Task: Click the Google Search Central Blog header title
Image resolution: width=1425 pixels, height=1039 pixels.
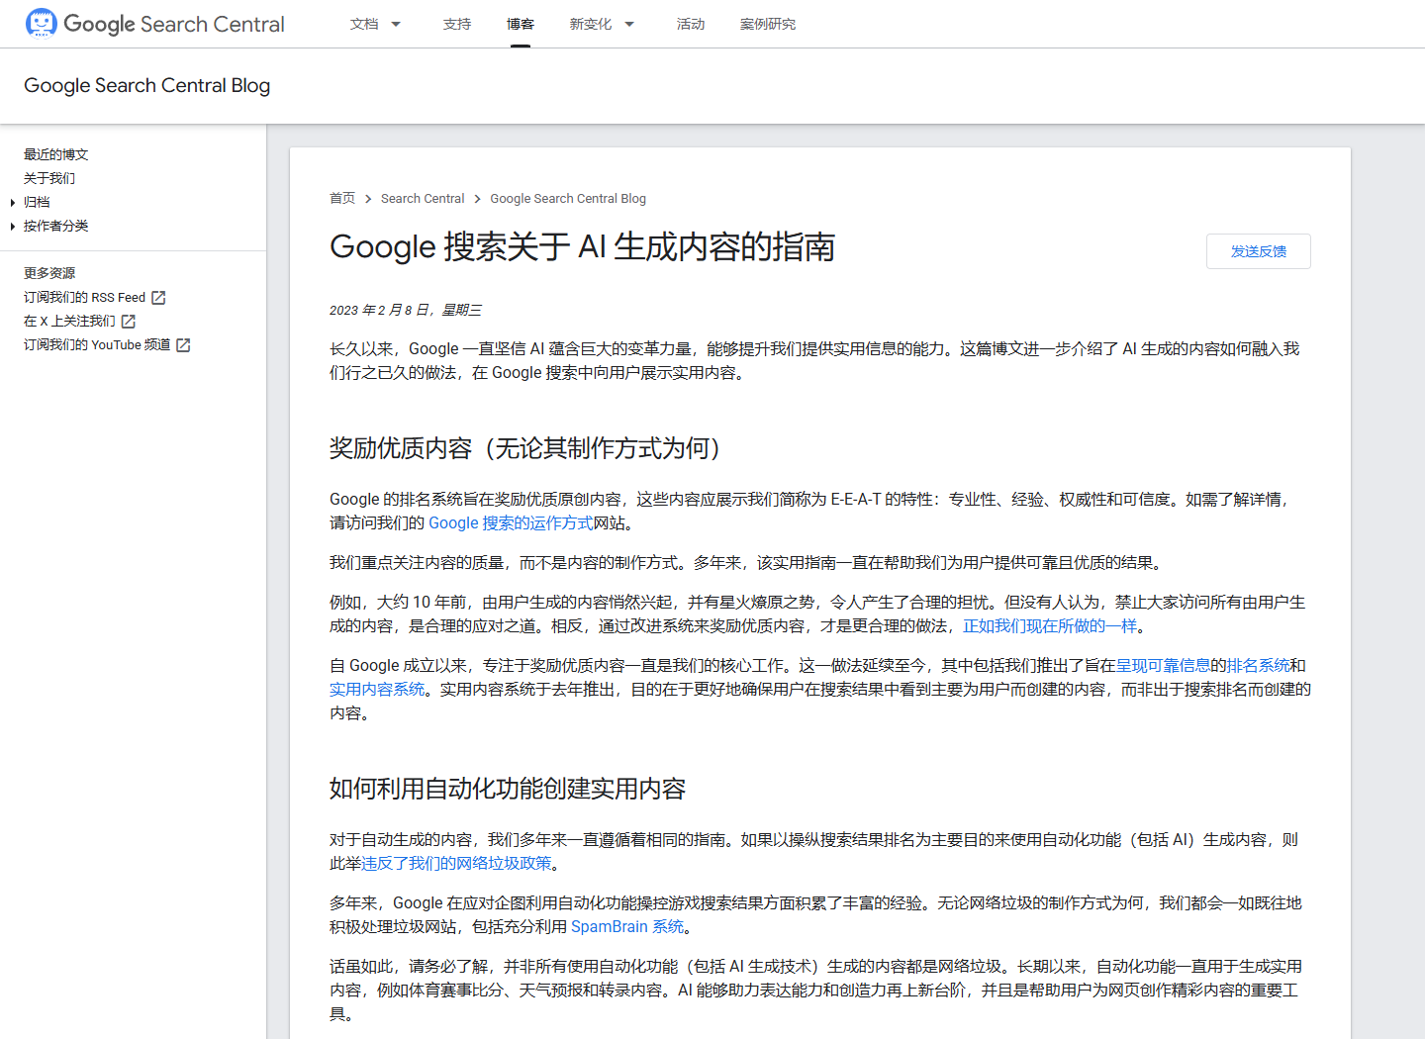Action: pos(147,86)
